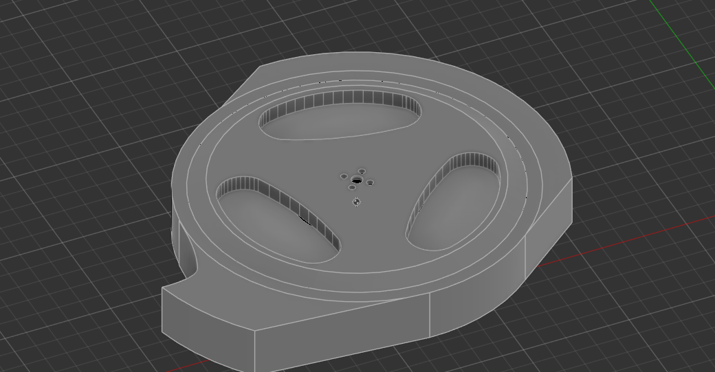Select the large central hole of the disc
This screenshot has width=715, height=372.
(x=357, y=181)
